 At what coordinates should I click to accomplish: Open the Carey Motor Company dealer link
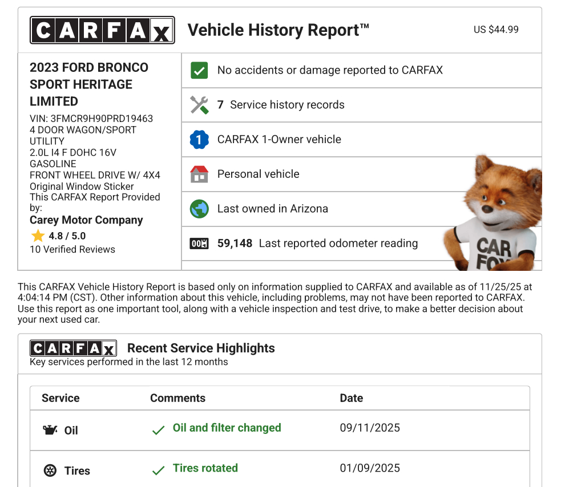(x=86, y=220)
